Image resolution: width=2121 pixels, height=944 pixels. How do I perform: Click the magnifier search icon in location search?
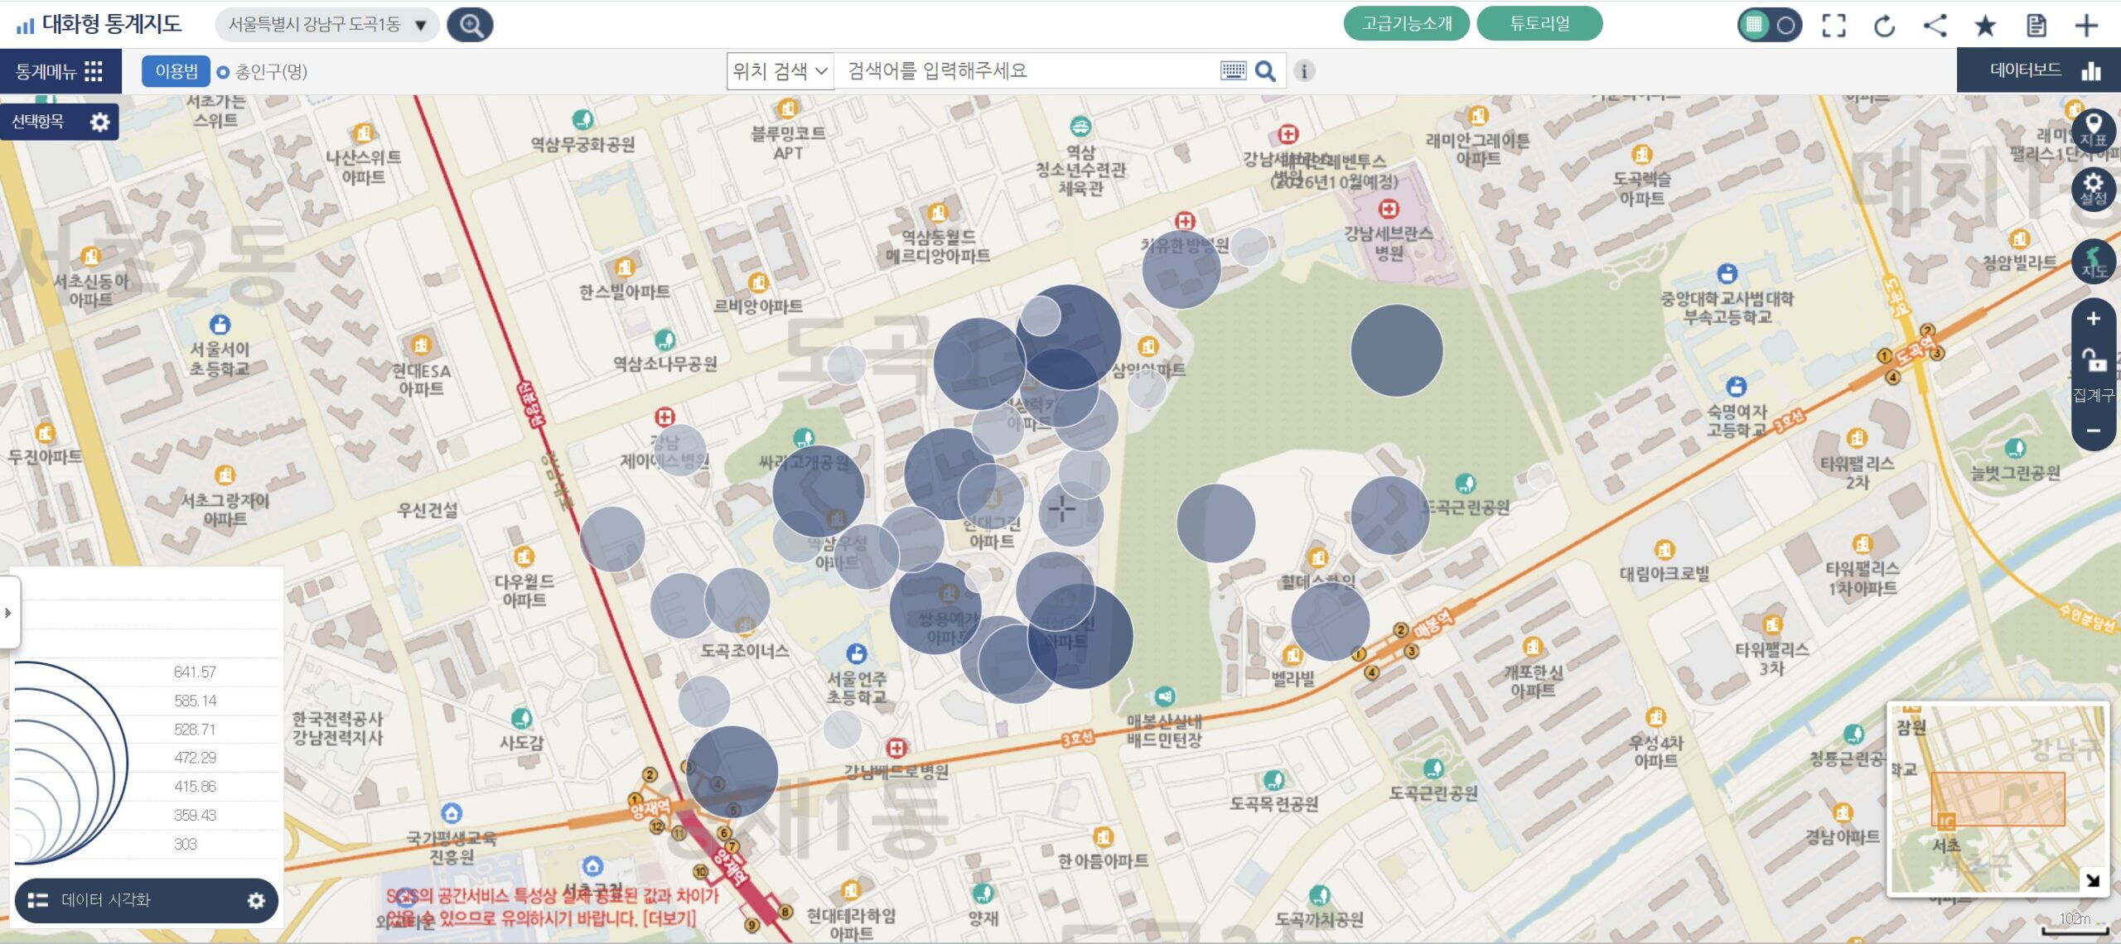[x=1265, y=71]
